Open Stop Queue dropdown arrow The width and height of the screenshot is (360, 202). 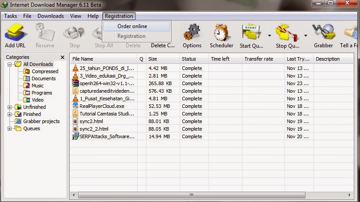coord(306,36)
